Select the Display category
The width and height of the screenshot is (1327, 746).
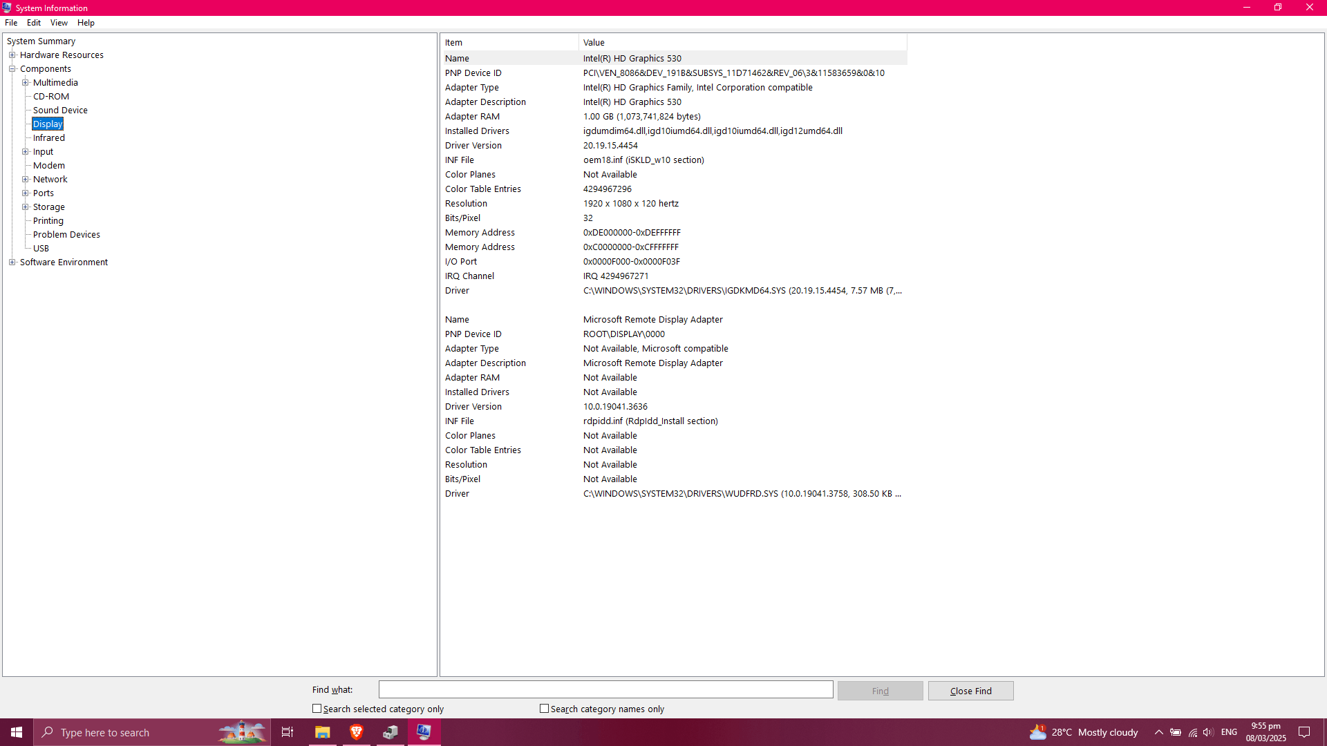48,124
